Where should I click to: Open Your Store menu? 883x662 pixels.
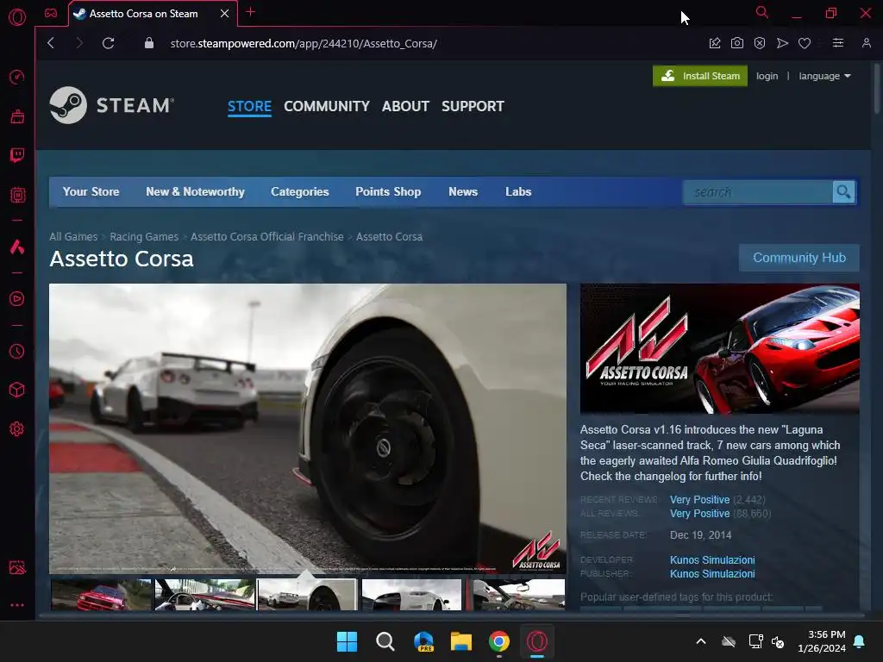tap(91, 192)
